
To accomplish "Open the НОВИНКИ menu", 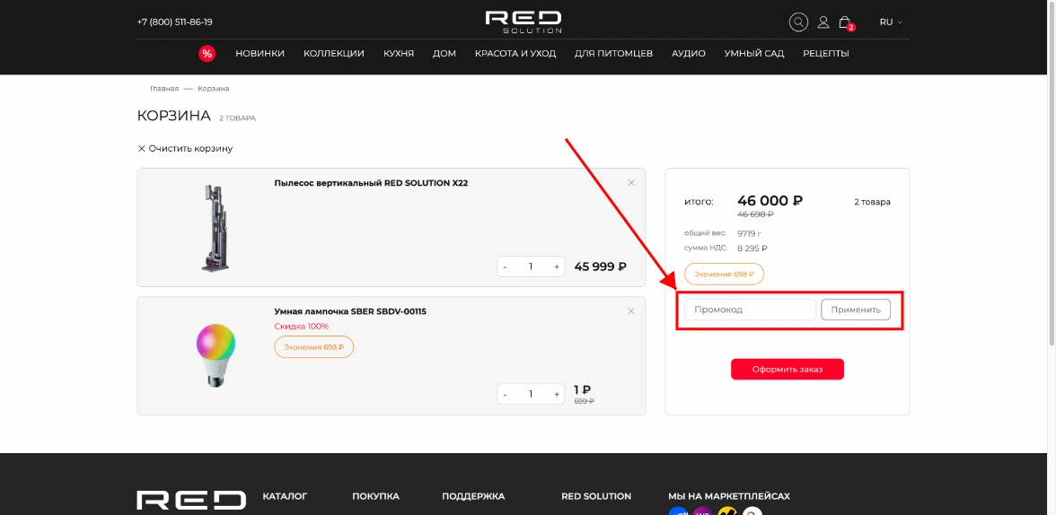I will (x=260, y=54).
